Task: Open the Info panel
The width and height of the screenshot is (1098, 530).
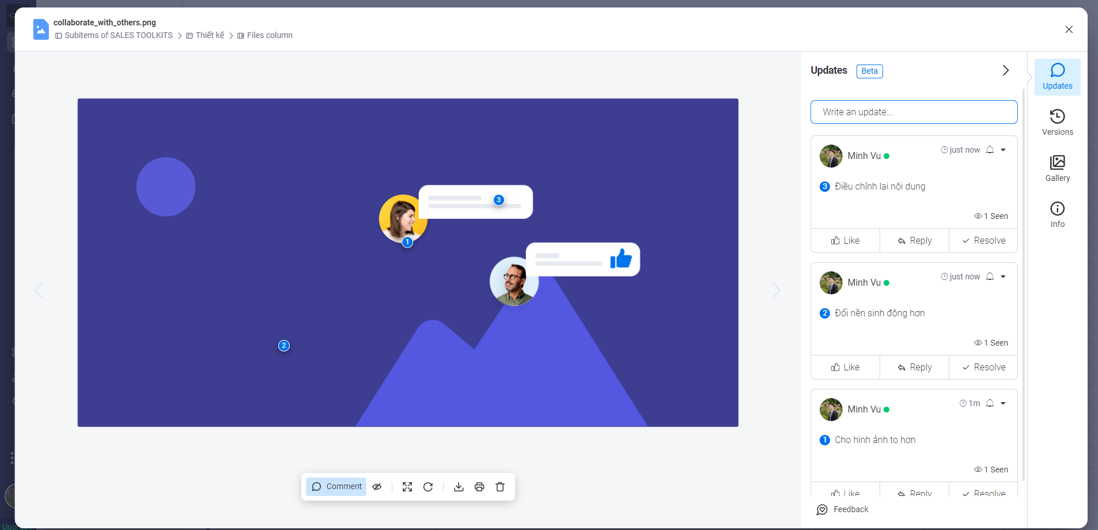Action: pos(1057,215)
